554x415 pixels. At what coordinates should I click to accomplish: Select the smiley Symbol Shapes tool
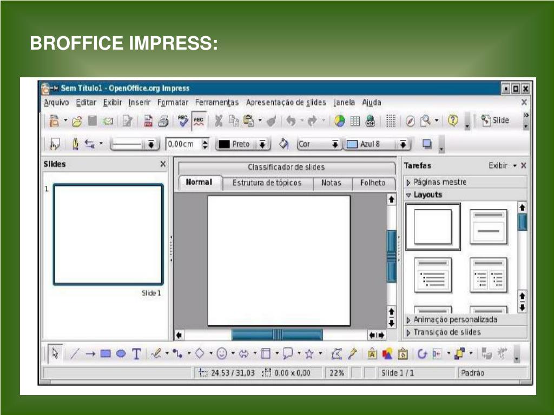[x=221, y=353]
